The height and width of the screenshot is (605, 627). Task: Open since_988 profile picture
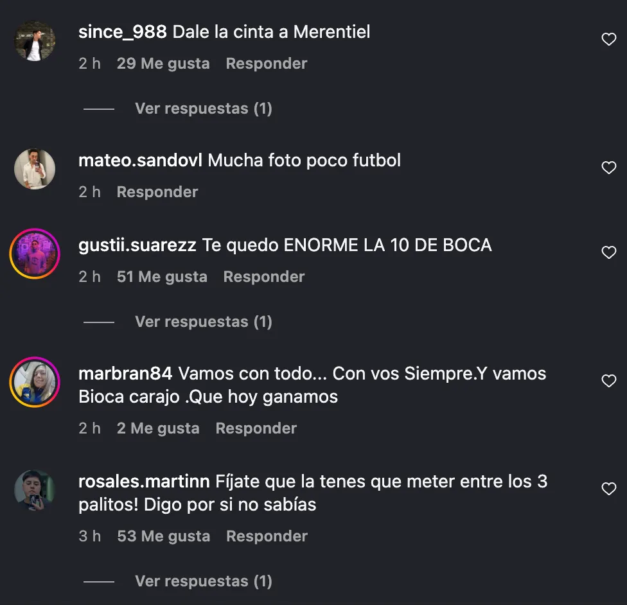(35, 41)
